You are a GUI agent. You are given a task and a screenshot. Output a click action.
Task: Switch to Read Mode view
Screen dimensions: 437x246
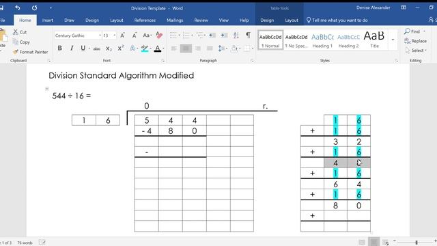(x=362, y=242)
